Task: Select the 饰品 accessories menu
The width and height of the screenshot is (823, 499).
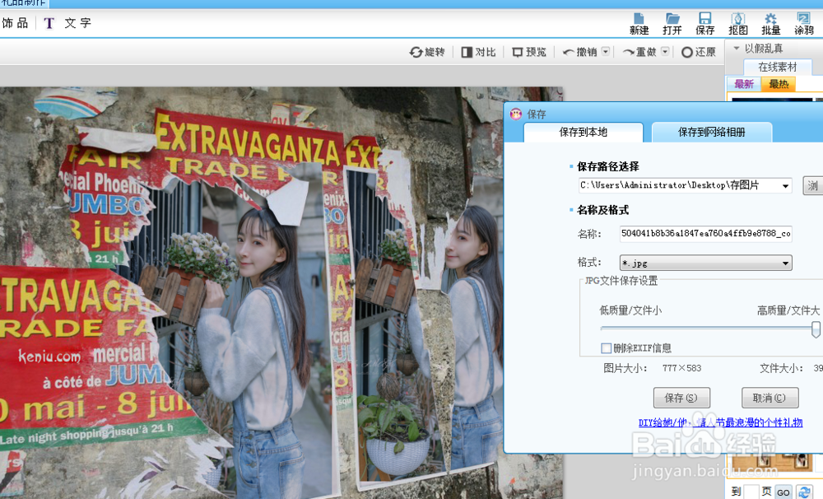Action: tap(15, 23)
